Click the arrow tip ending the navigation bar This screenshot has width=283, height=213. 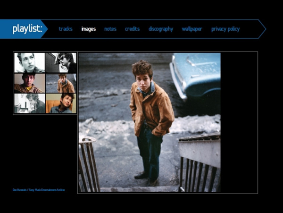(262, 29)
